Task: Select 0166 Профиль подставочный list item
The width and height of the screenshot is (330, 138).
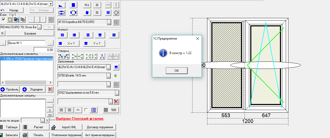Action: (x=27, y=59)
